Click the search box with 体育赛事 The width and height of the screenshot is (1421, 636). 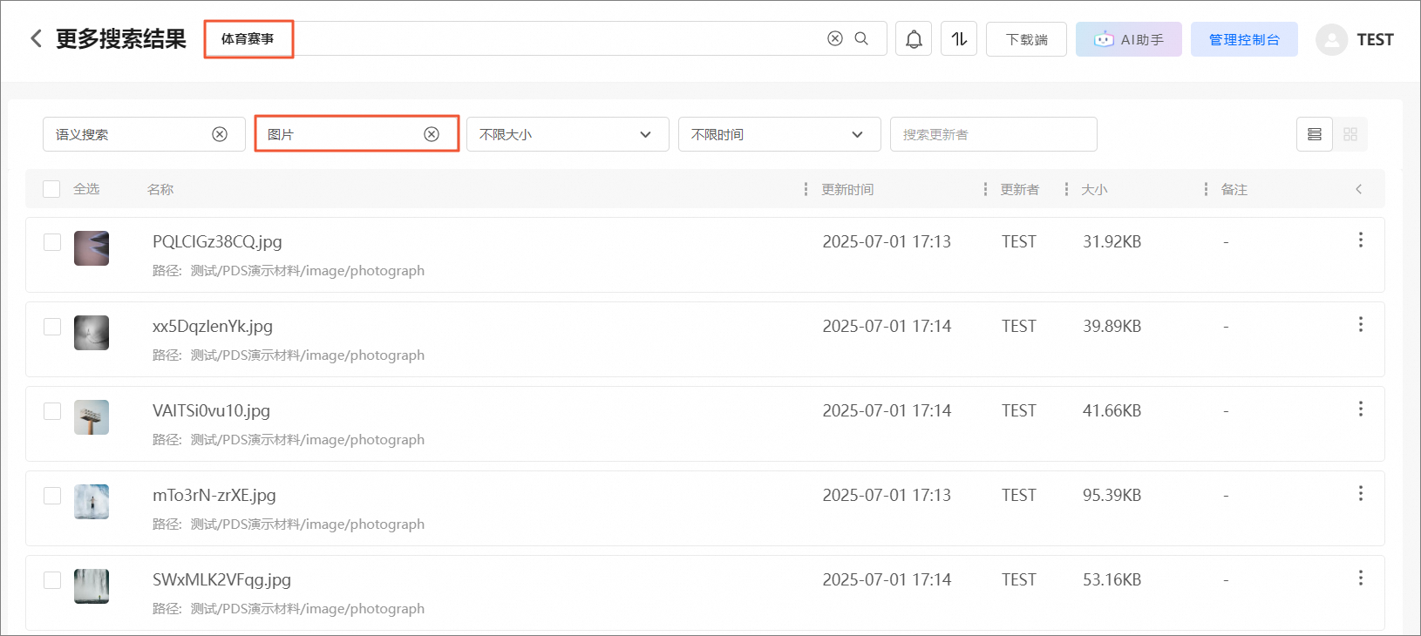pos(545,38)
